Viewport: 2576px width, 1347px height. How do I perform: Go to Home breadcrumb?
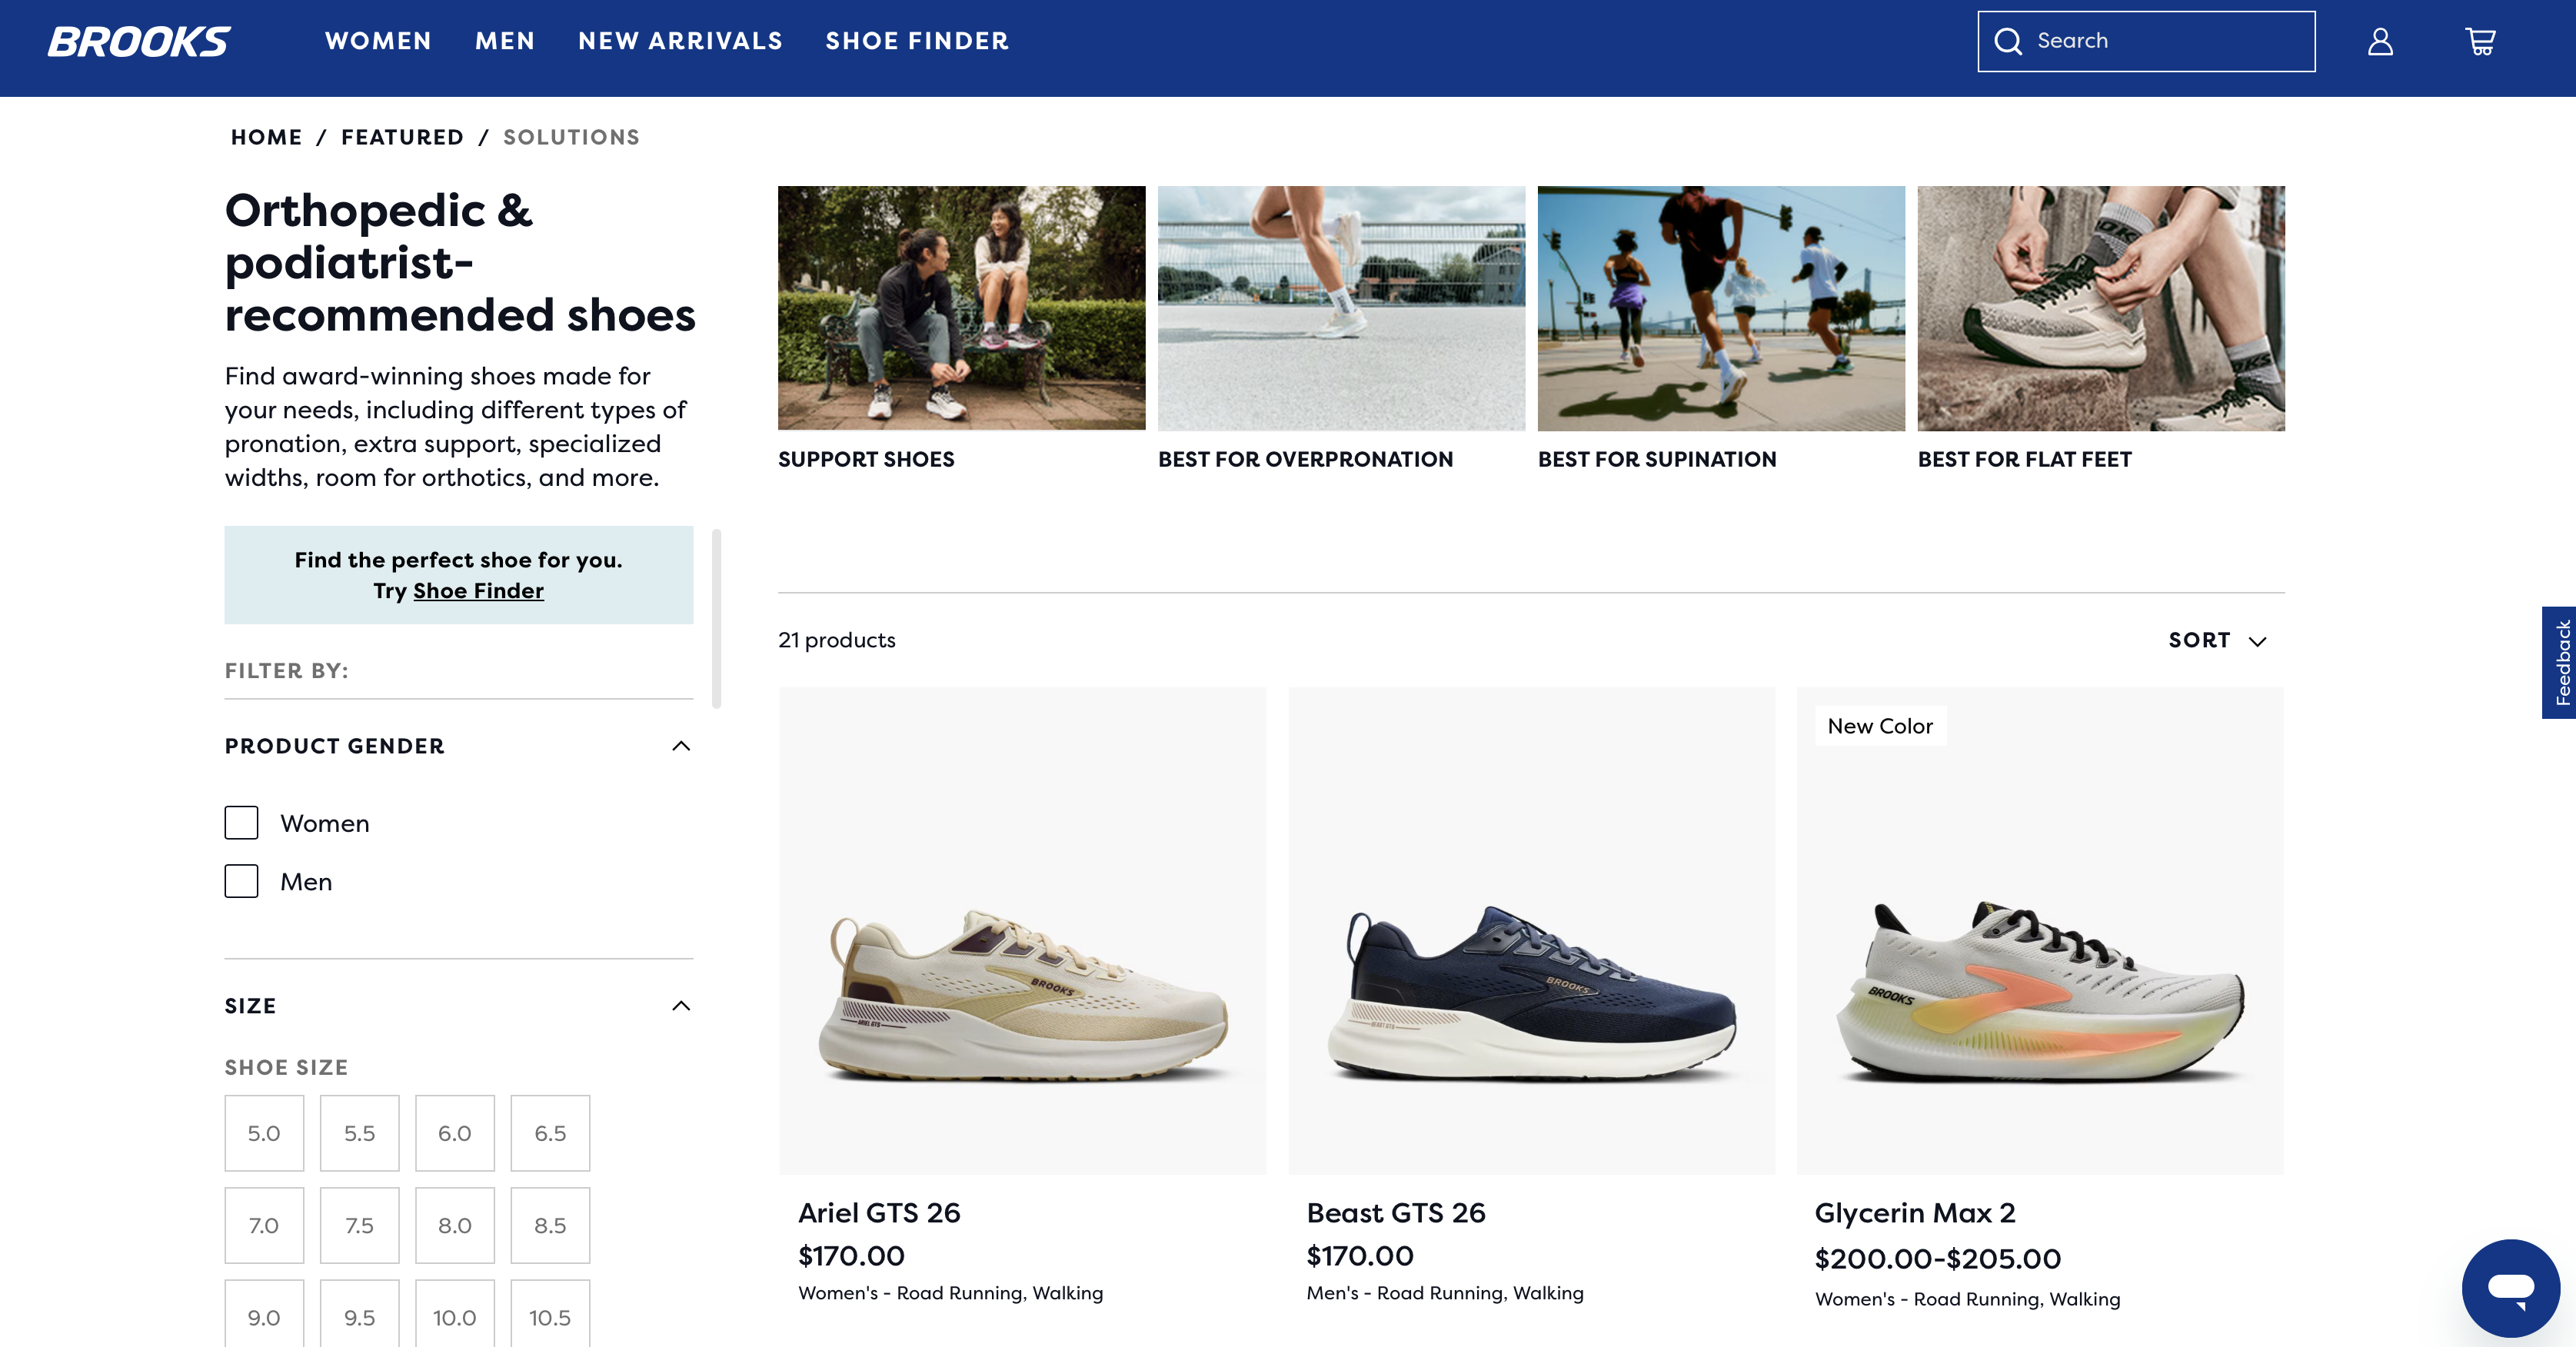(x=266, y=137)
